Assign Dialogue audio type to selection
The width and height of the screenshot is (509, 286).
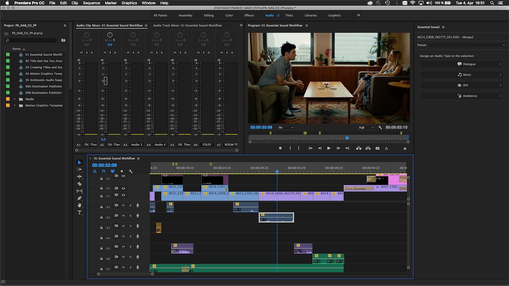(461, 64)
